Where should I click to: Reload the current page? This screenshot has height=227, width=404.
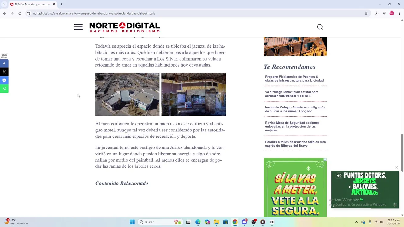(x=20, y=13)
